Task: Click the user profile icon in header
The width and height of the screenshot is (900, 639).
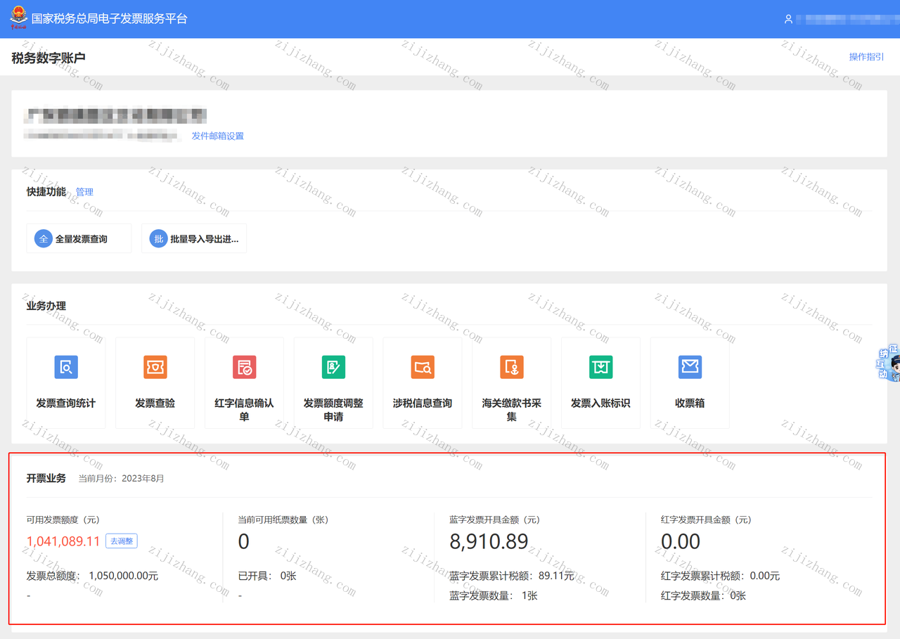Action: point(788,19)
